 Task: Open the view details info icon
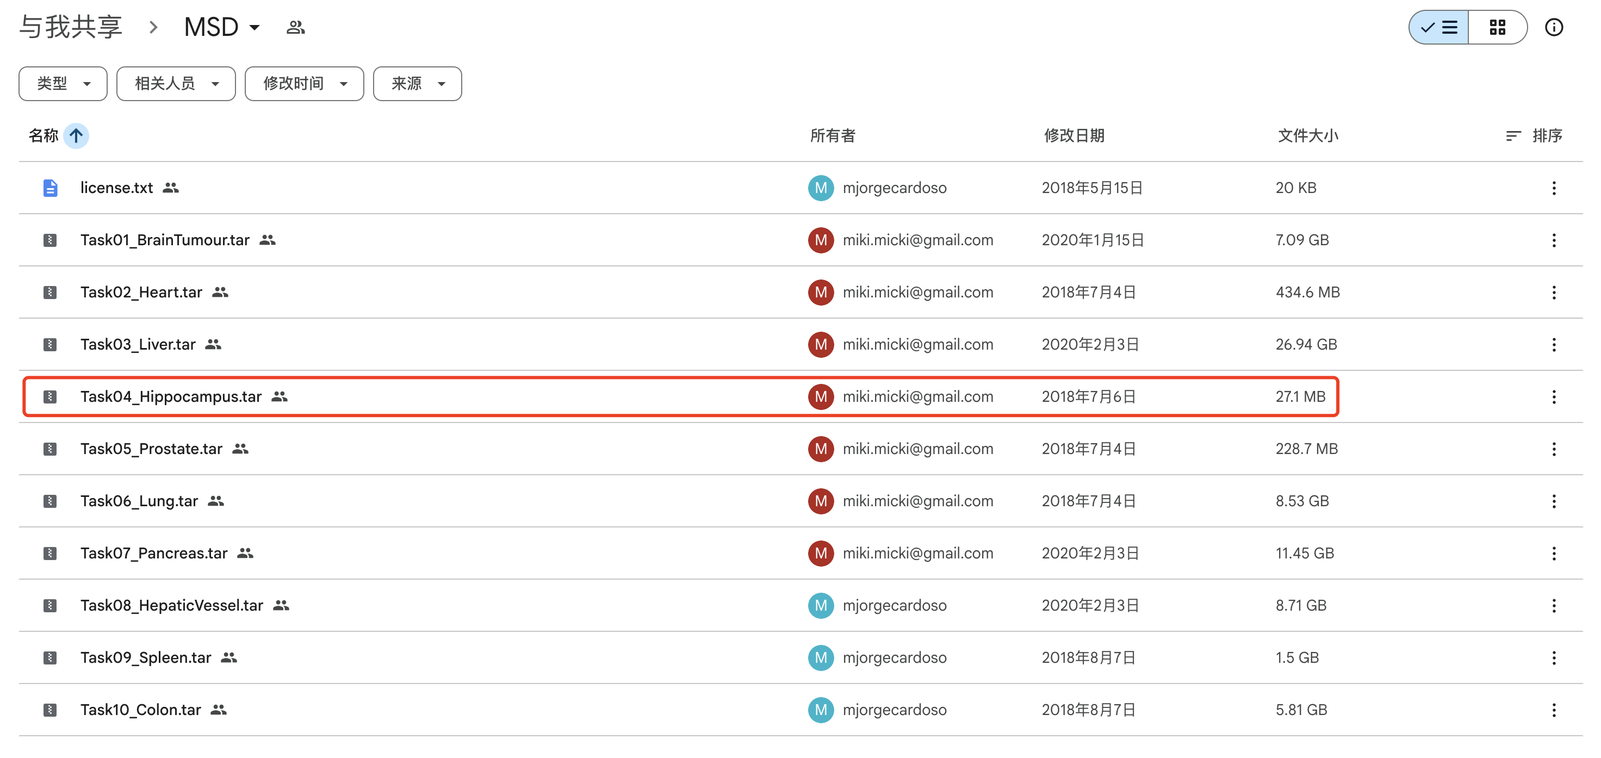[1553, 27]
